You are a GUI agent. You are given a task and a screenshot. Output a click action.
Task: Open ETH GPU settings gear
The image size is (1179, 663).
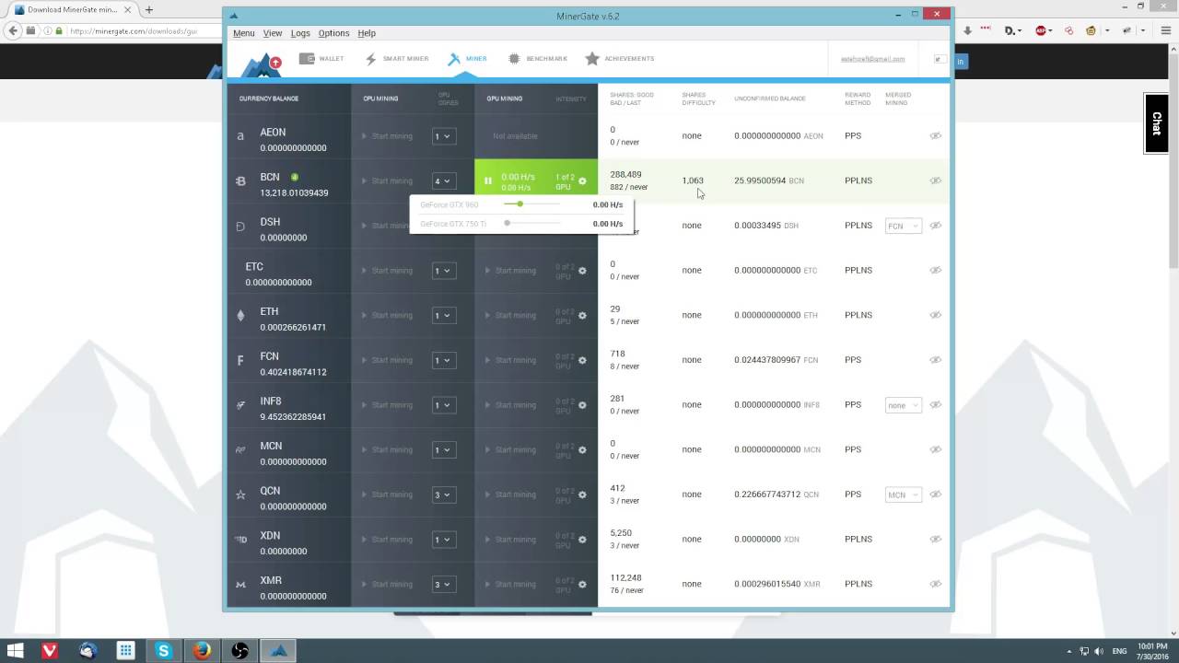[x=582, y=315]
